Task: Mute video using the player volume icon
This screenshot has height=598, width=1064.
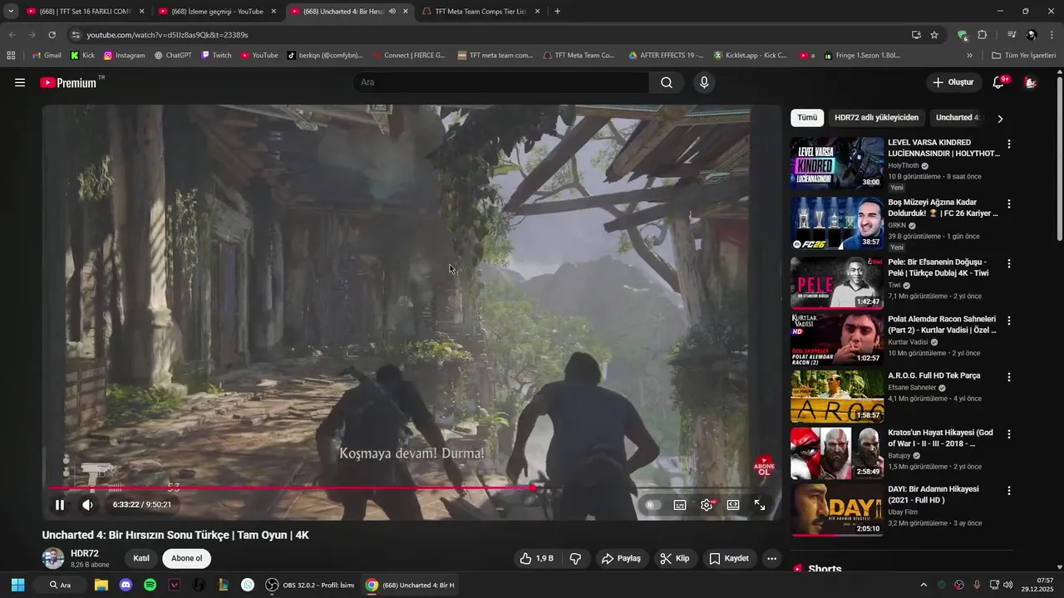Action: coord(87,505)
